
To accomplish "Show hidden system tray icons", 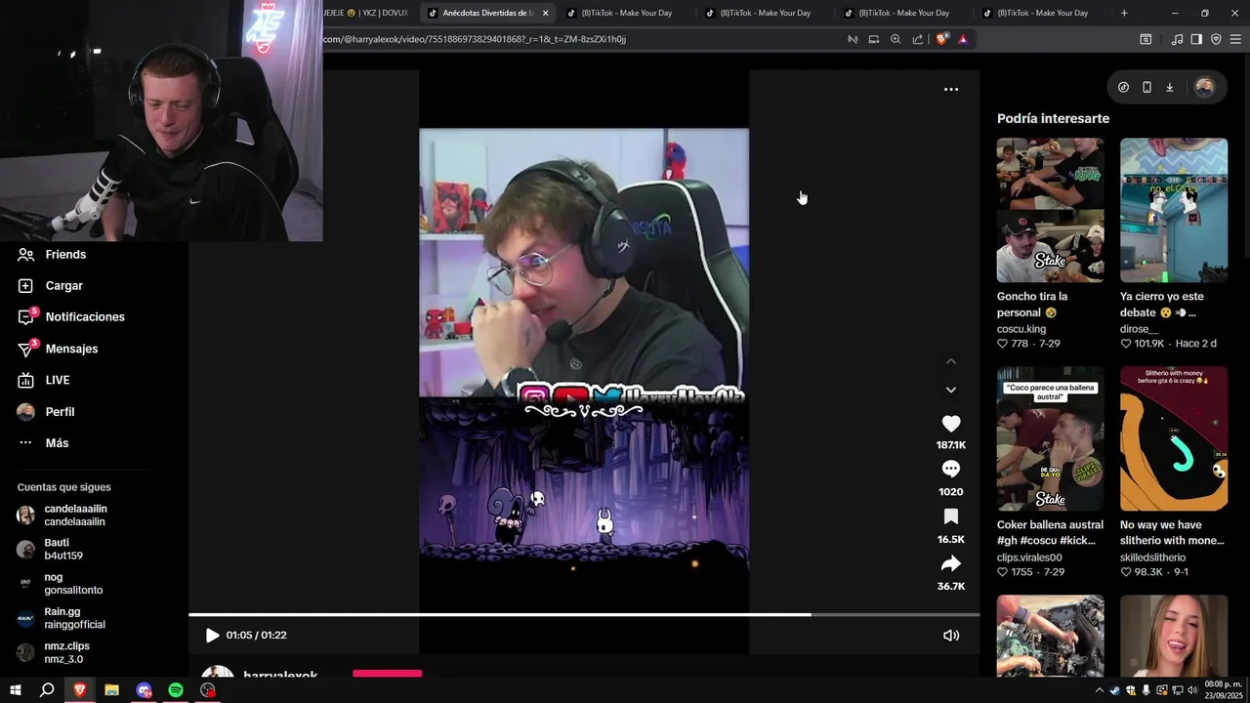I will pos(1099,690).
